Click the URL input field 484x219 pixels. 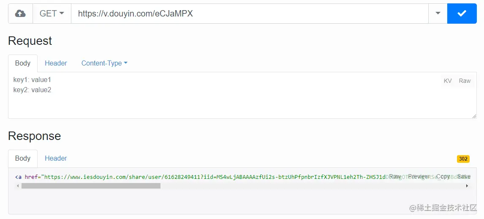point(249,14)
